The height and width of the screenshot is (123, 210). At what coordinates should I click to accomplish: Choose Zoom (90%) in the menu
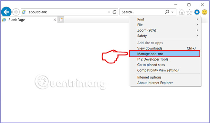click(x=165, y=30)
